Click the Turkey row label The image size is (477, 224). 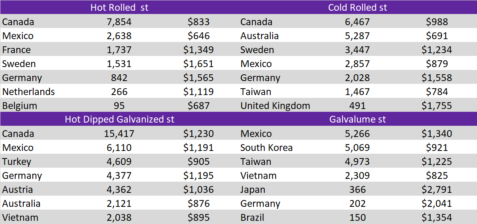[x=16, y=162]
